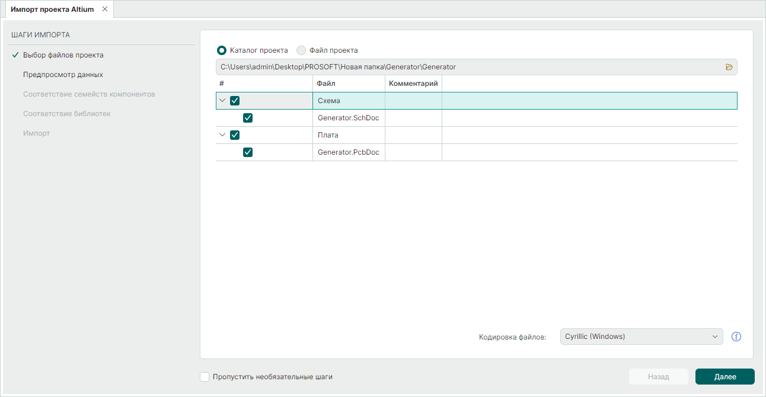
Task: Click the project path input field
Action: pyautogui.click(x=468, y=67)
